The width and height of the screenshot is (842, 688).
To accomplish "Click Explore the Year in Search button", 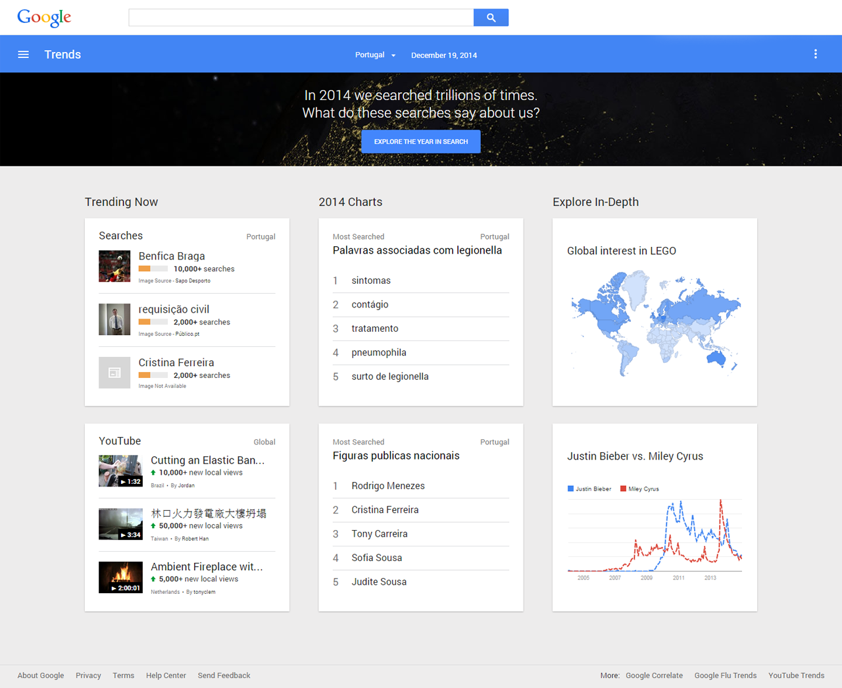I will pos(421,142).
